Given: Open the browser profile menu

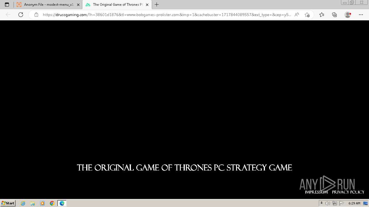Looking at the screenshot, I should [348, 15].
